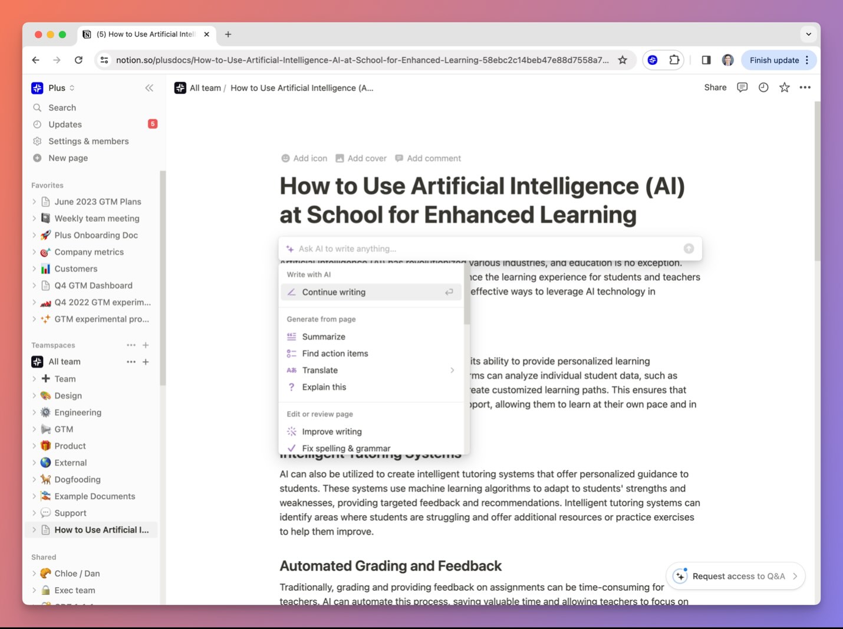Expand the Engineering teamspace item

pyautogui.click(x=34, y=412)
